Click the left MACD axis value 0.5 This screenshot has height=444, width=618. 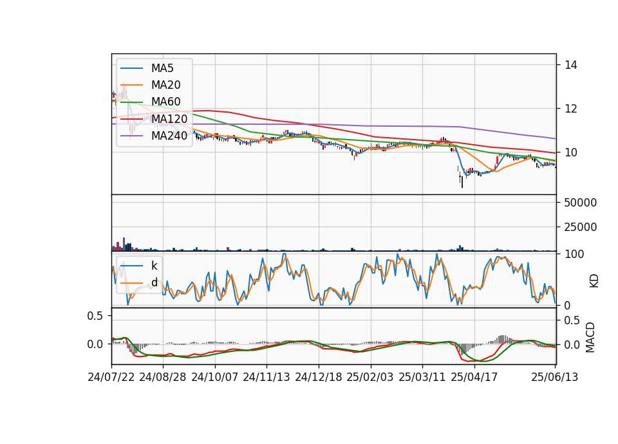tap(95, 316)
